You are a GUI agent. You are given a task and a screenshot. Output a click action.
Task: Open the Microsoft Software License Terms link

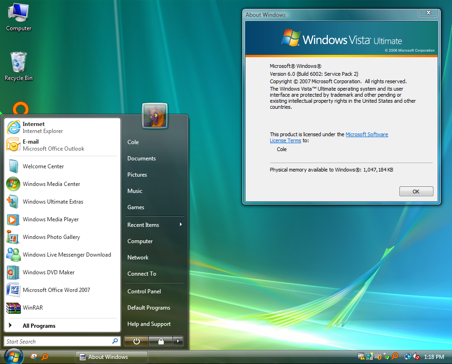367,134
